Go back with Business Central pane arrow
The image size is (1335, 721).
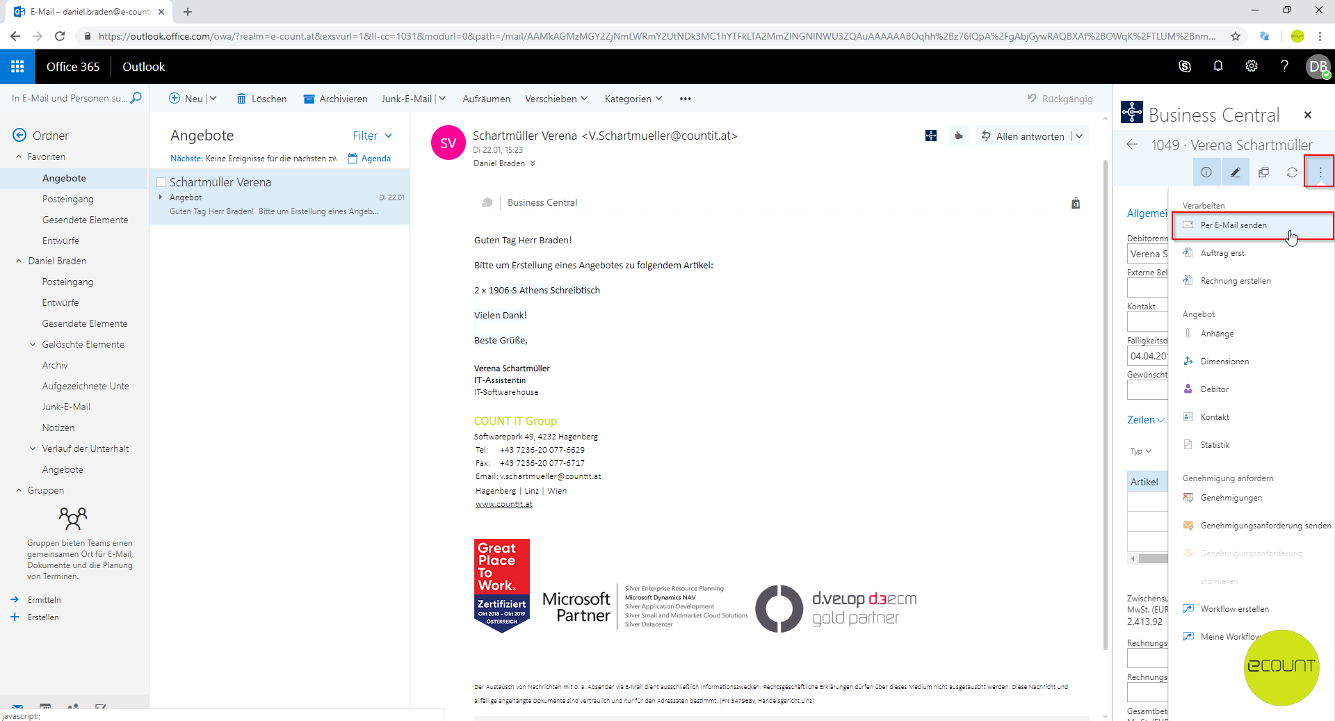[x=1132, y=145]
